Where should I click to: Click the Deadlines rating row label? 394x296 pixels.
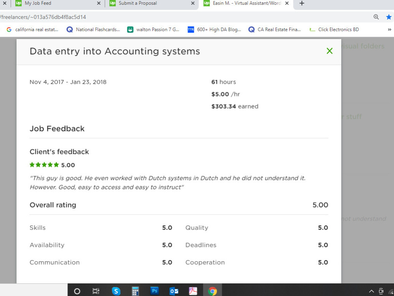pos(201,245)
